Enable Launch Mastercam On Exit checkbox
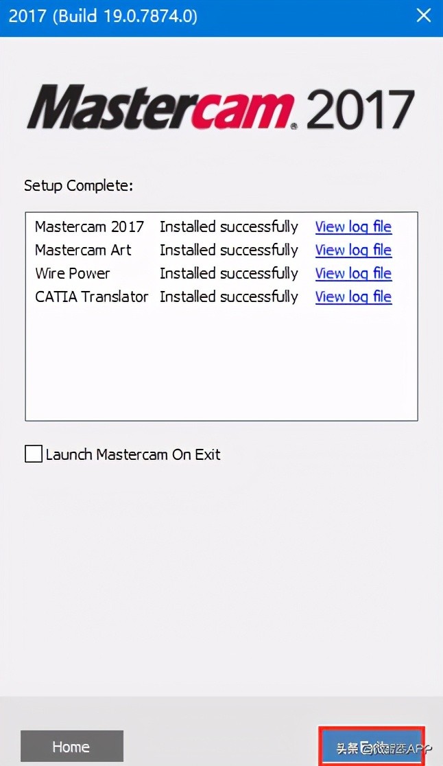The height and width of the screenshot is (766, 443). pyautogui.click(x=34, y=454)
